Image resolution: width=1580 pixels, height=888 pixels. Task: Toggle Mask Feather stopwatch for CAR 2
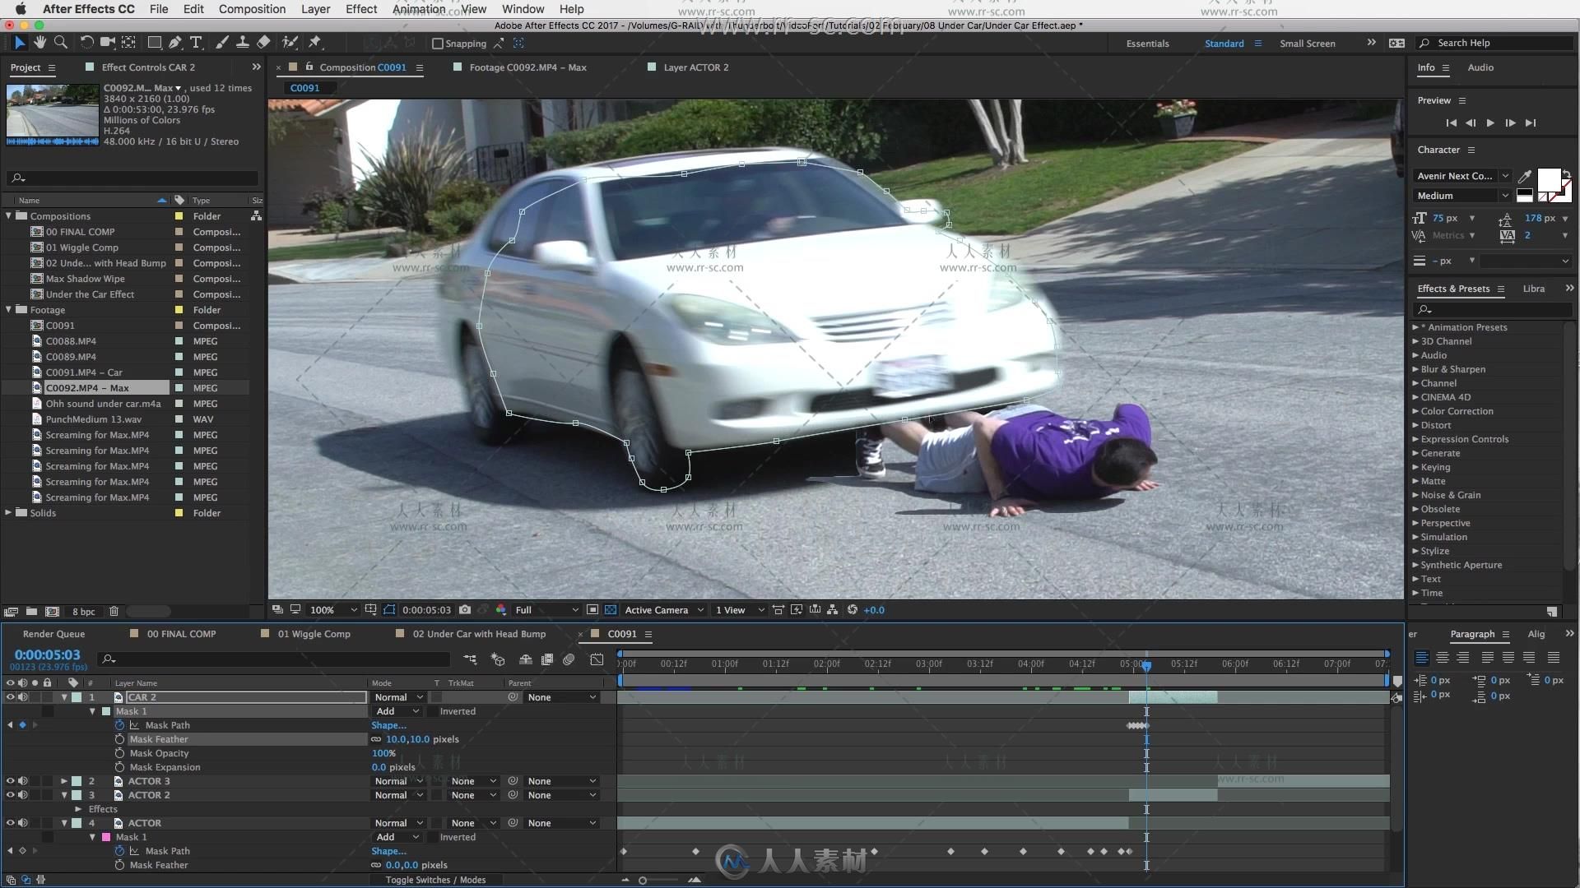click(120, 739)
